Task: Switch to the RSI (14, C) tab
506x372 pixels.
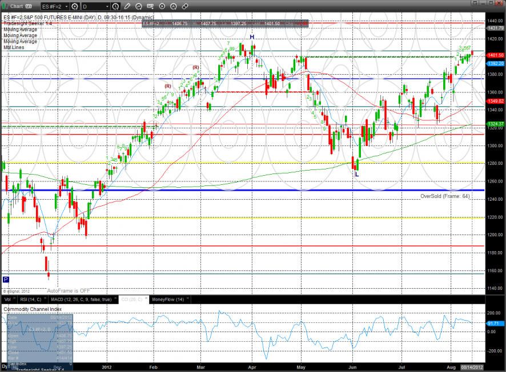Action: tap(31, 300)
